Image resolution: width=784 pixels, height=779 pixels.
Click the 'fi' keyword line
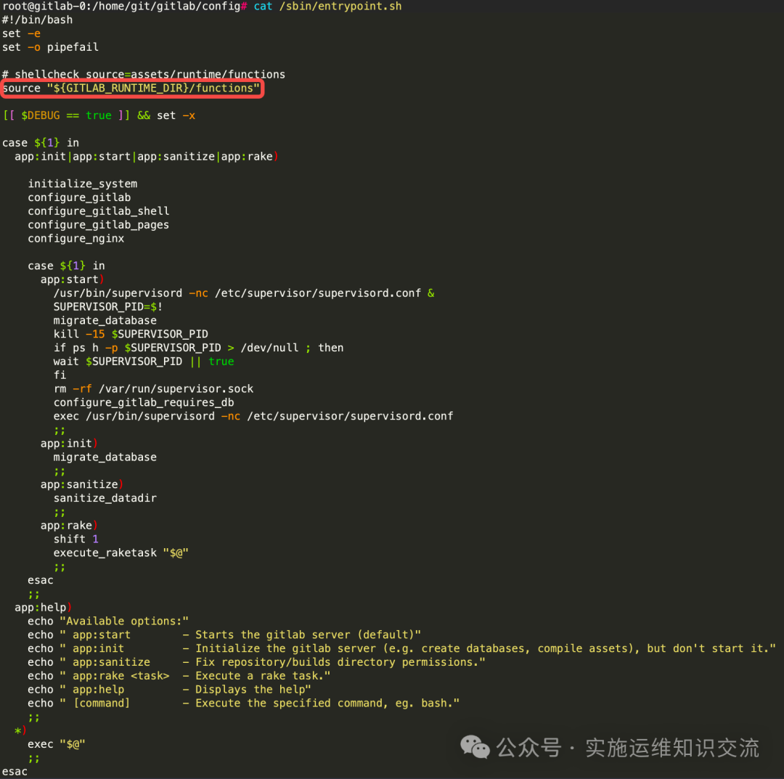tap(60, 375)
